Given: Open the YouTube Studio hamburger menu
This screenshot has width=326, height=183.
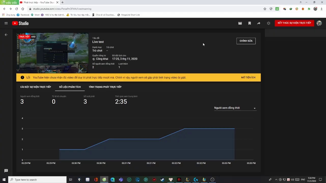Looking at the screenshot, I should [x=6, y=23].
